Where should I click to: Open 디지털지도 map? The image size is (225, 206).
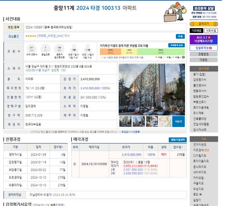click(x=200, y=155)
